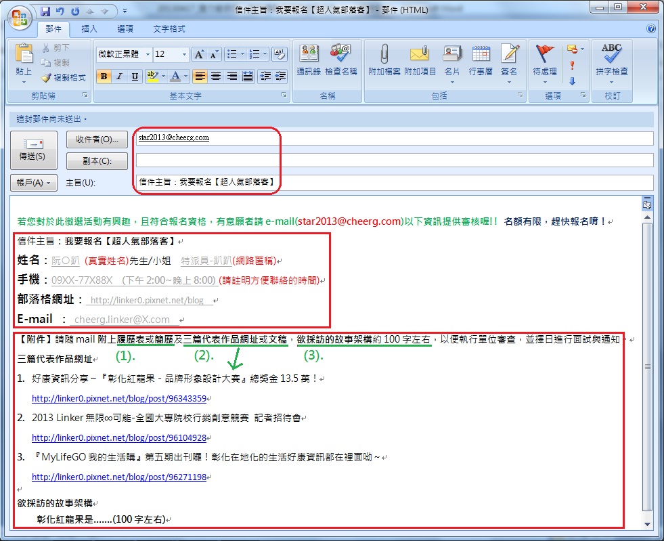The image size is (664, 541).
Task: Click the Office button orb
Action: pyautogui.click(x=20, y=18)
